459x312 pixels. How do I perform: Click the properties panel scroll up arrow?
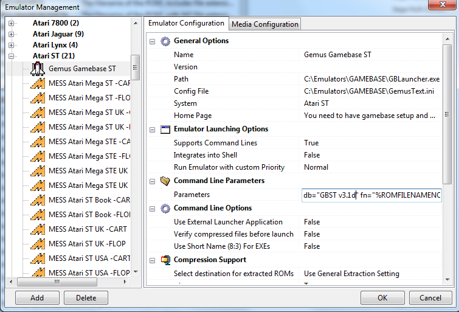pos(447,39)
